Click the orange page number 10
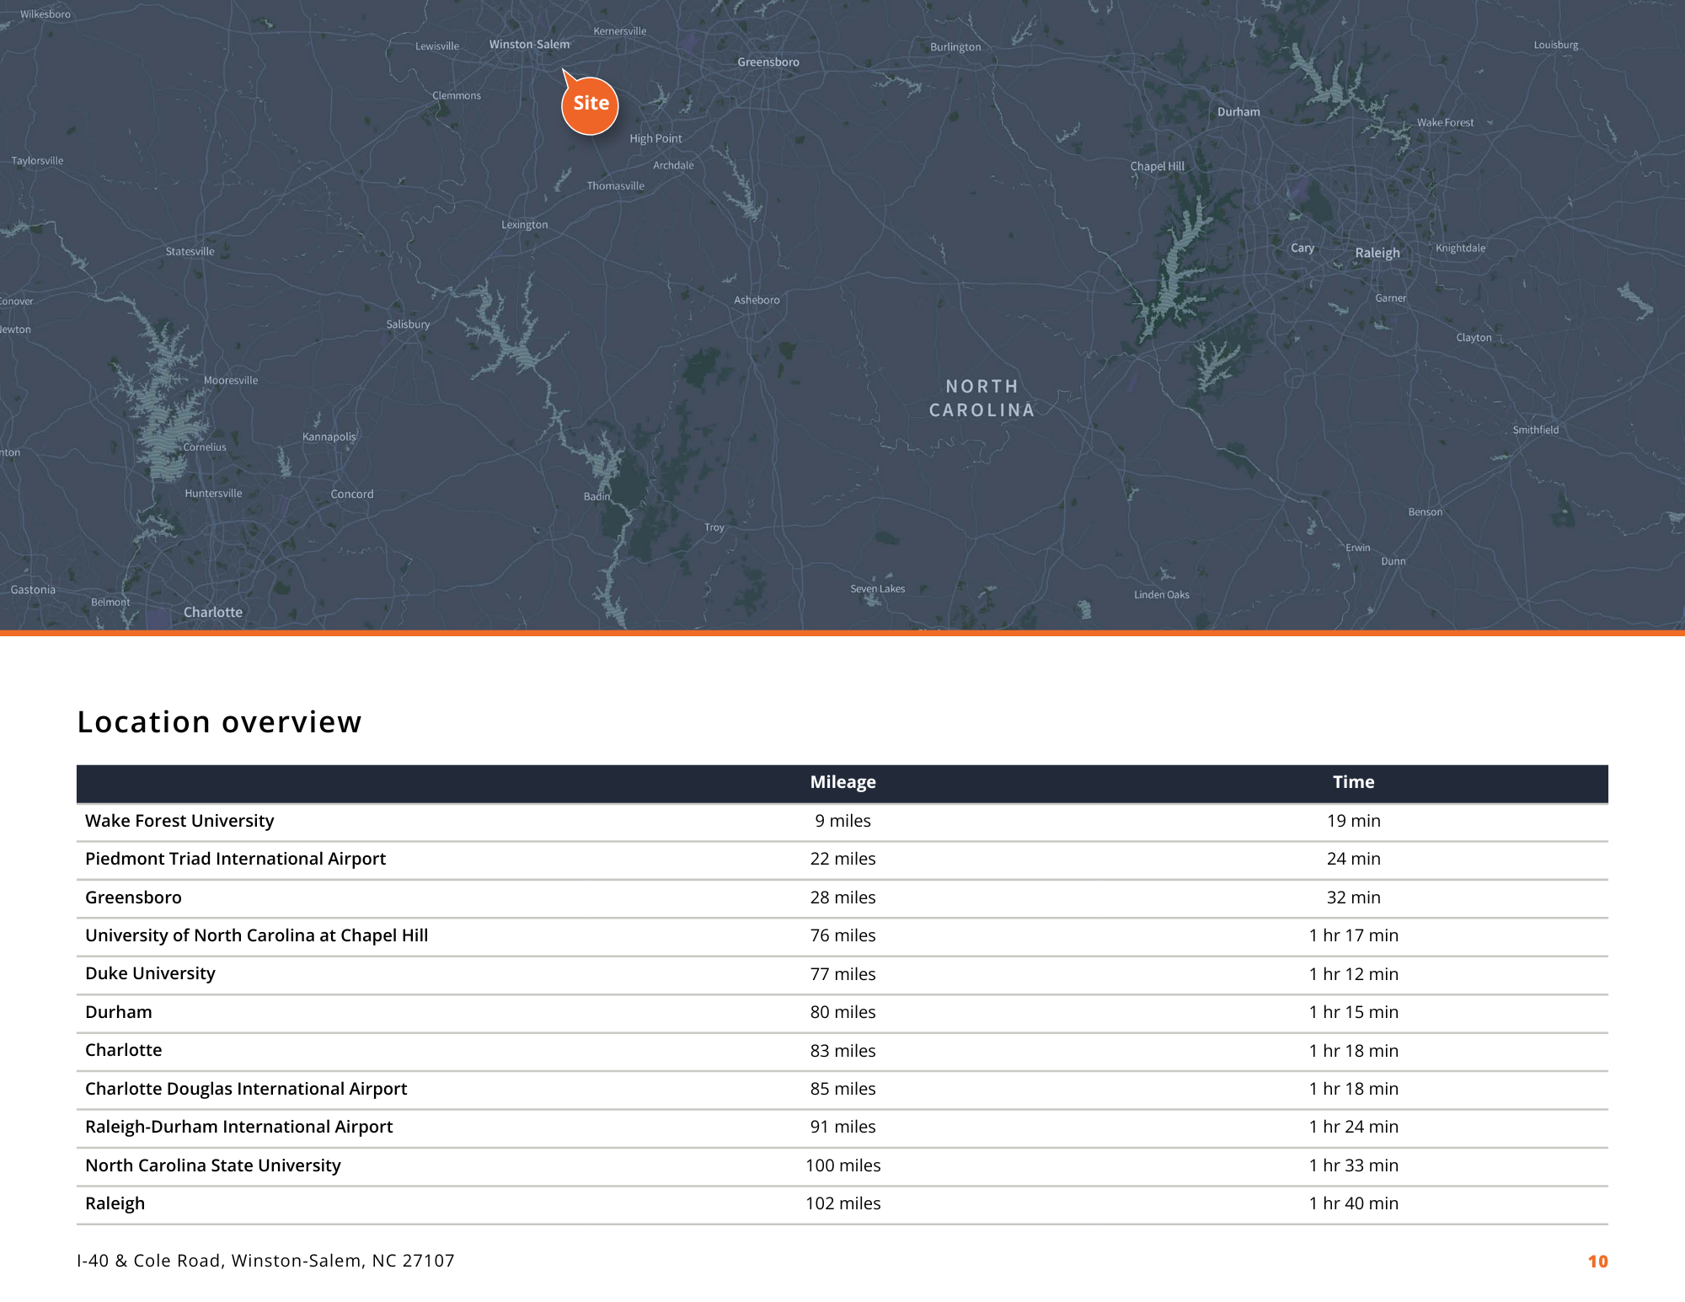 pyautogui.click(x=1597, y=1262)
